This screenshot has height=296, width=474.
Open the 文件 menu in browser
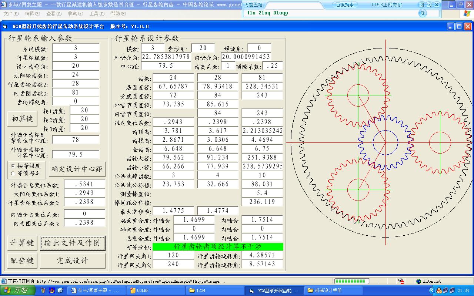[x=11, y=13]
